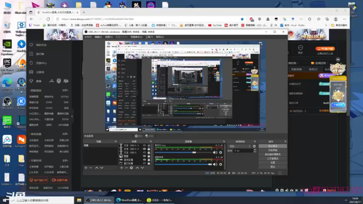Screen dimensions: 363x204
Task: Pop out the scenes dock panel
Action: (116, 141)
